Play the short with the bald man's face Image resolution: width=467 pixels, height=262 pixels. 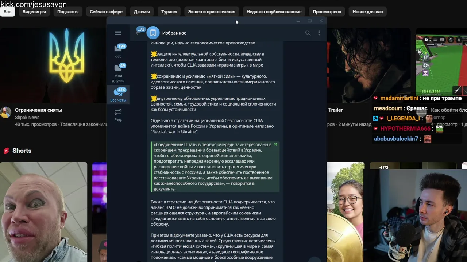tap(43, 212)
